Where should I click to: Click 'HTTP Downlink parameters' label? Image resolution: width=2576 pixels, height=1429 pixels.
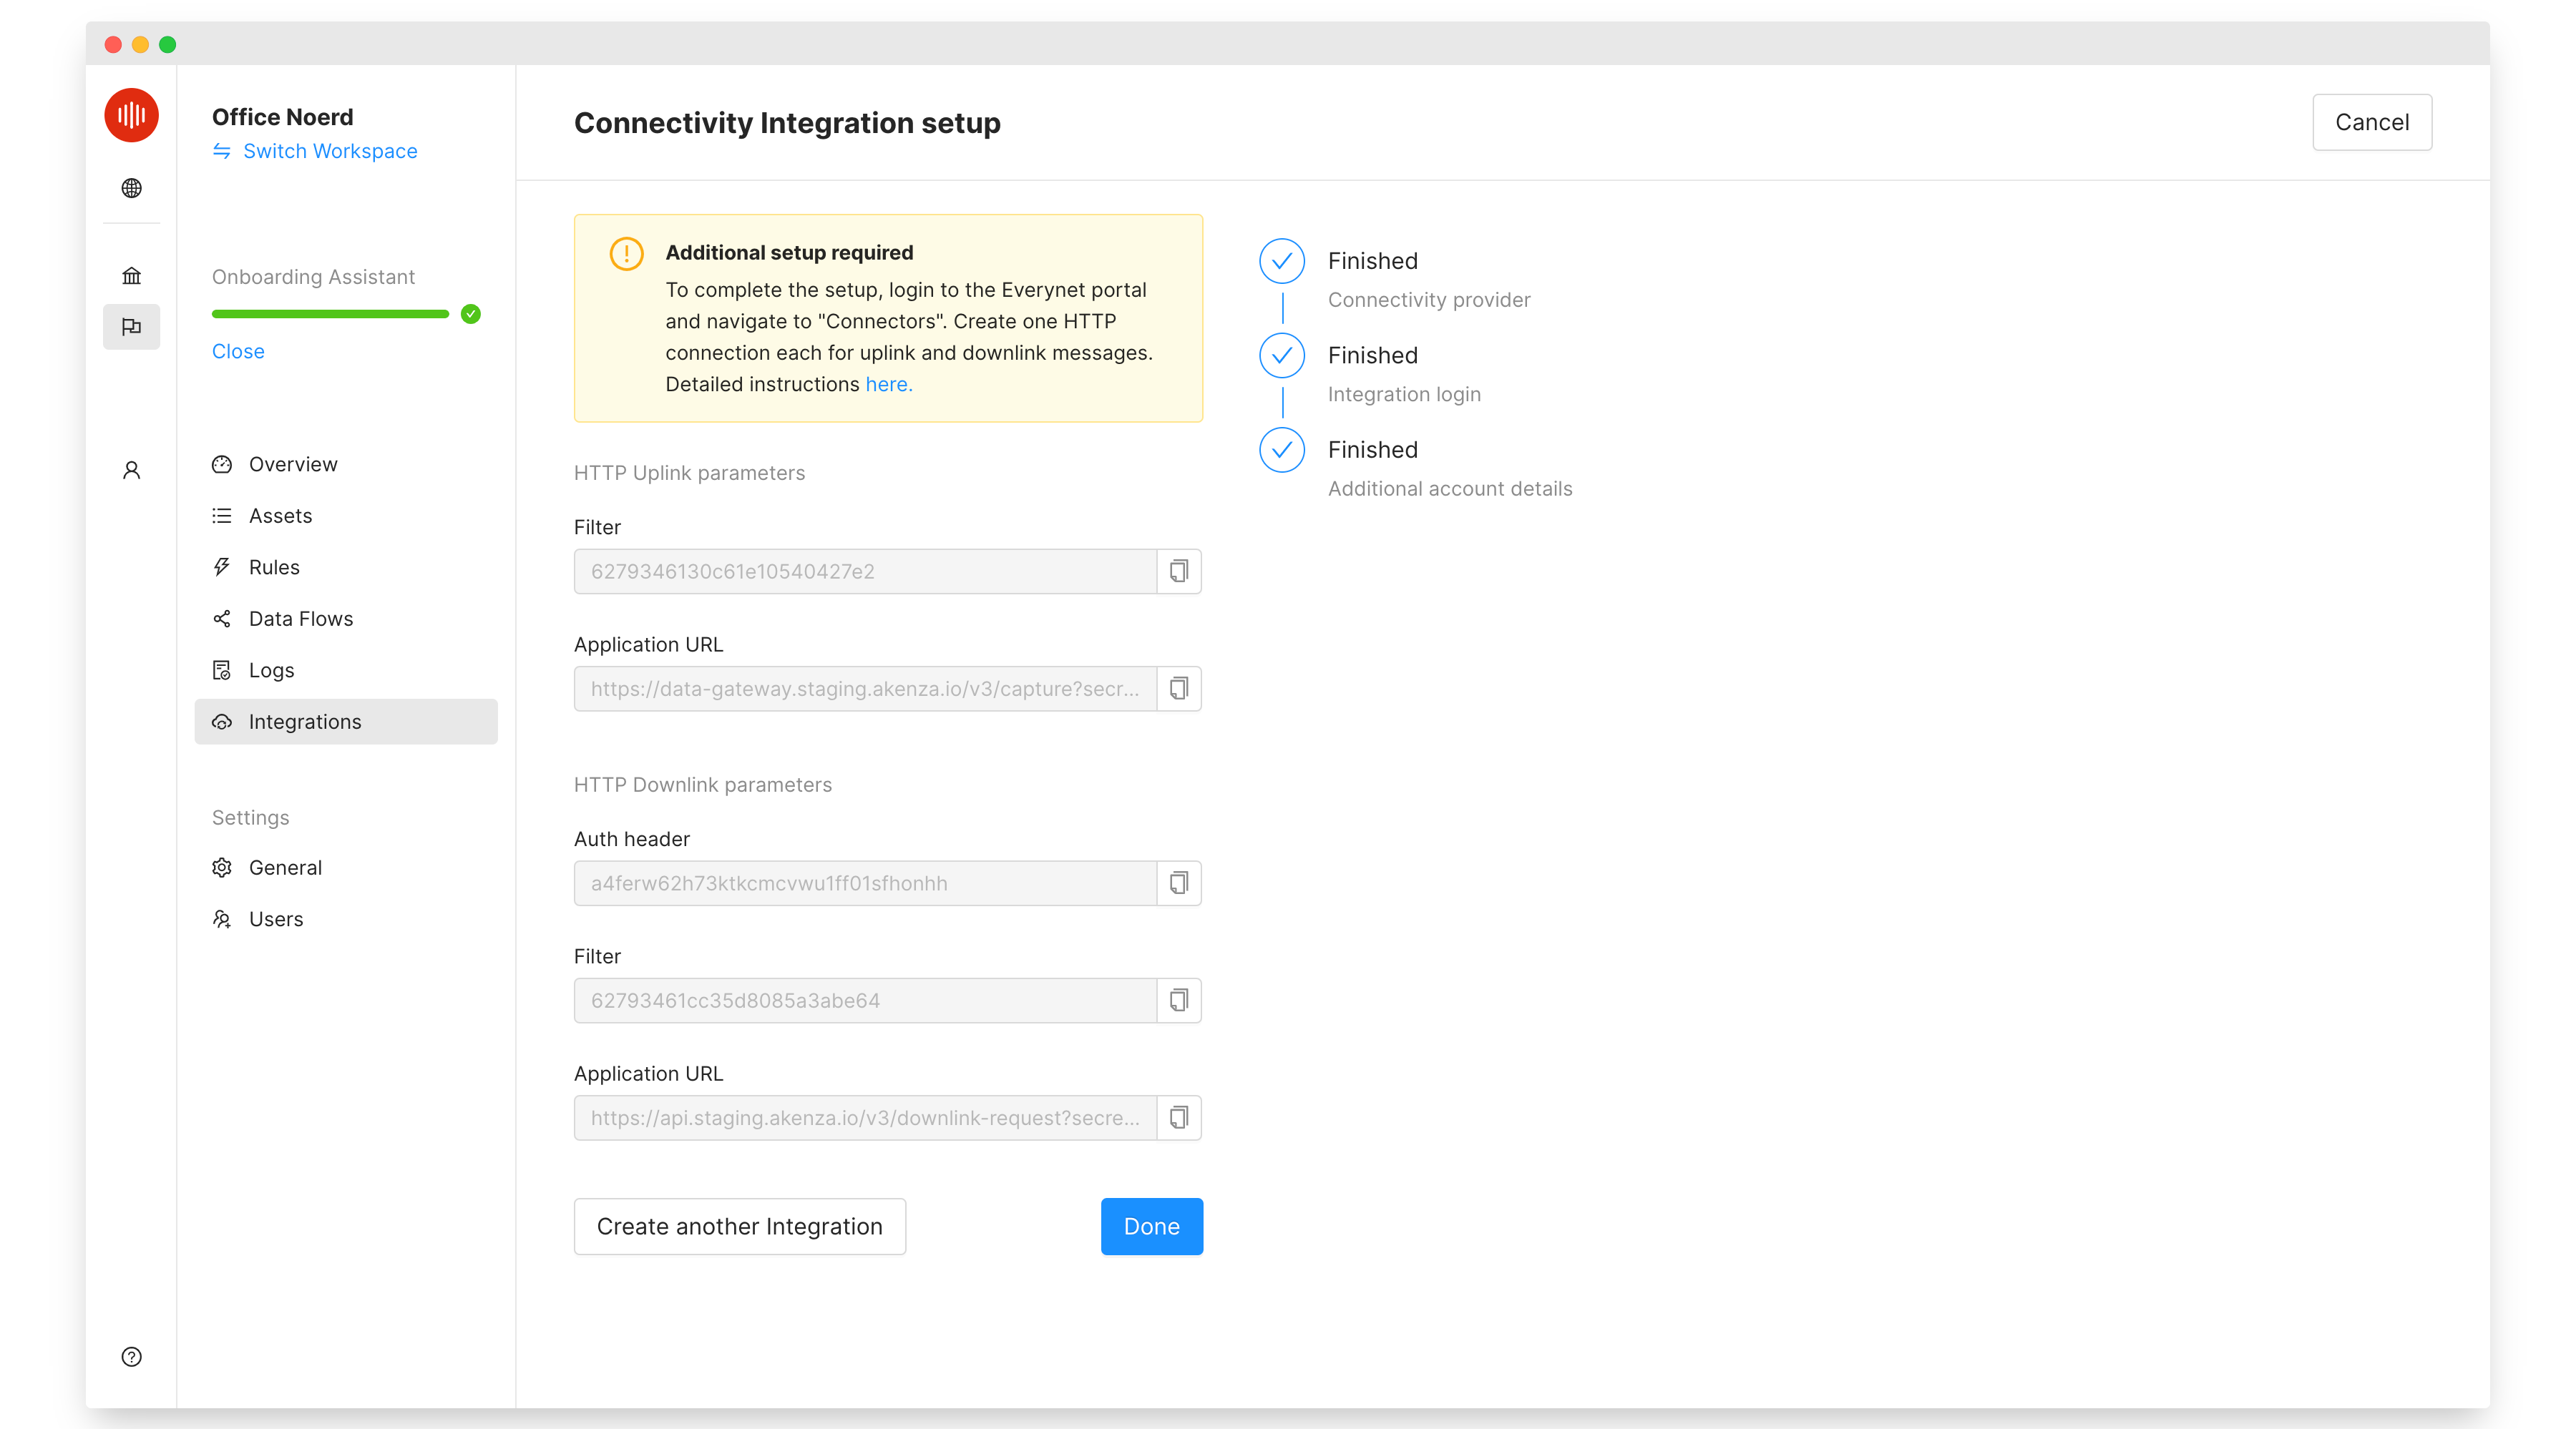pos(703,785)
